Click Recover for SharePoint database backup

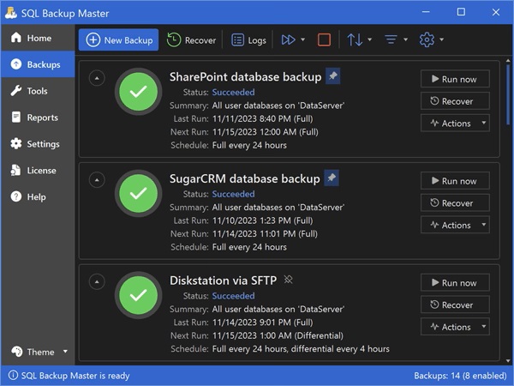[x=455, y=101]
